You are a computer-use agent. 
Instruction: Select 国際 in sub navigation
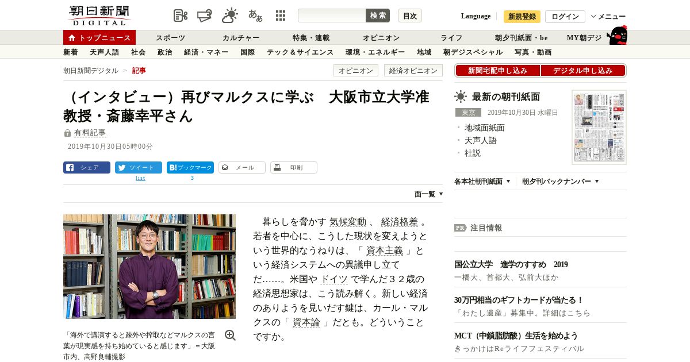tap(247, 52)
